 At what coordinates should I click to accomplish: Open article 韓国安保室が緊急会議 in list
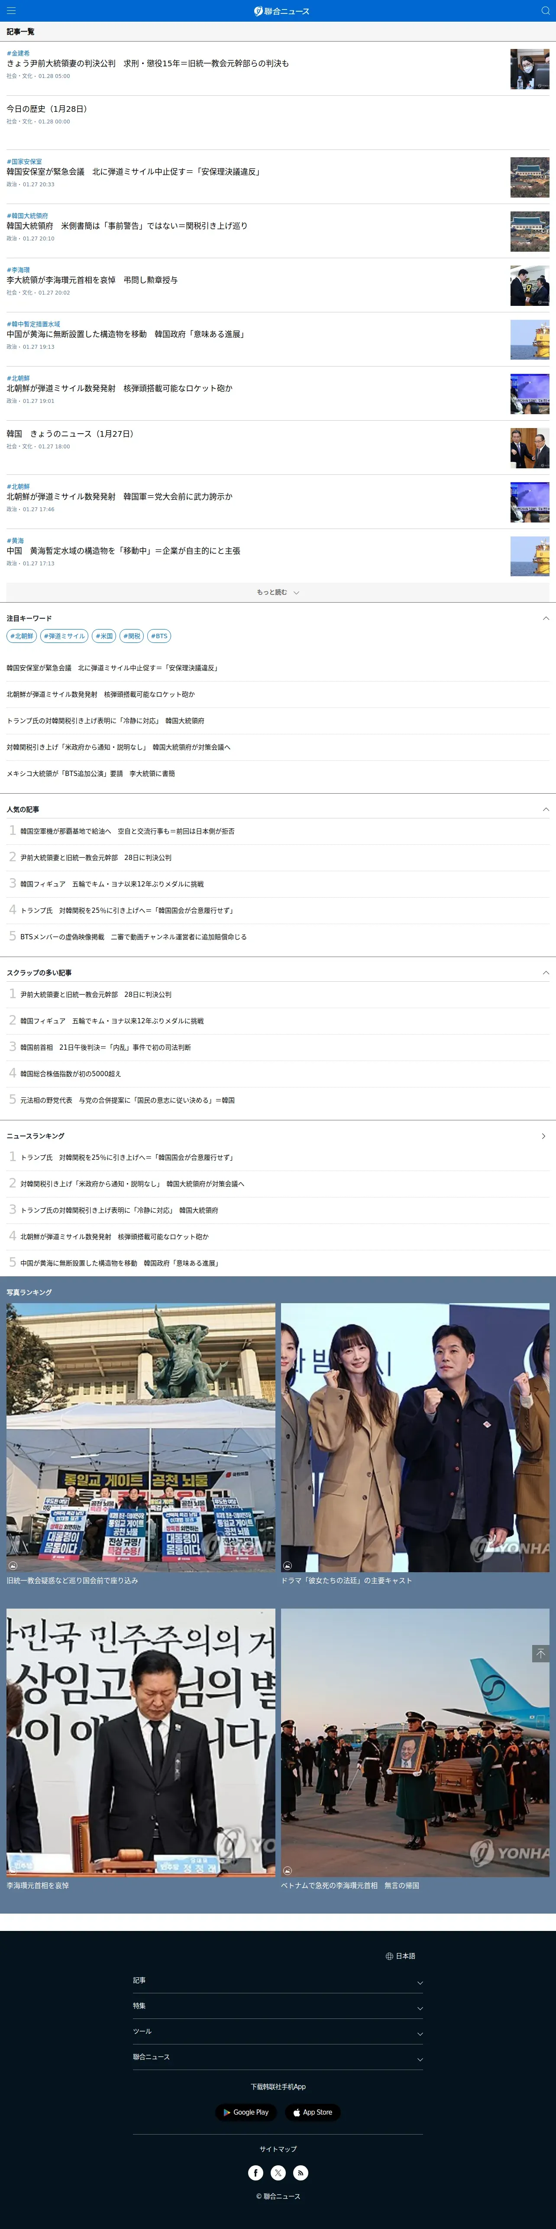pos(133,172)
